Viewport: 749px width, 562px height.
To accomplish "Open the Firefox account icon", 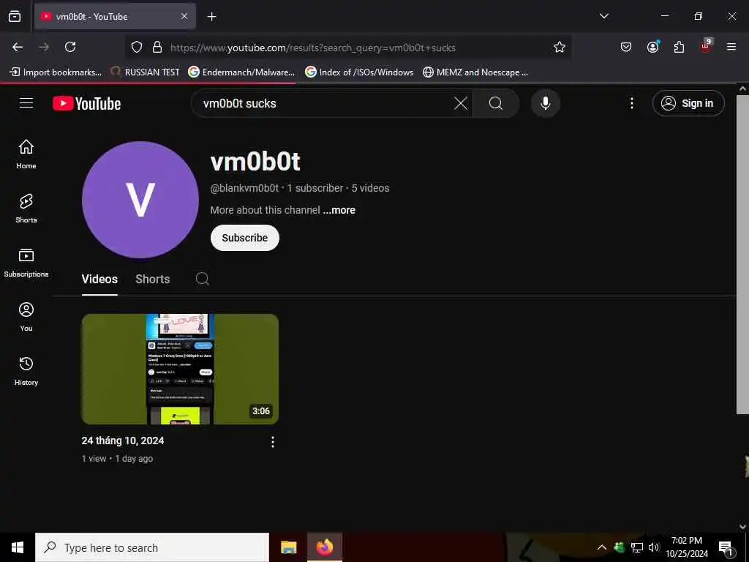I will (652, 47).
